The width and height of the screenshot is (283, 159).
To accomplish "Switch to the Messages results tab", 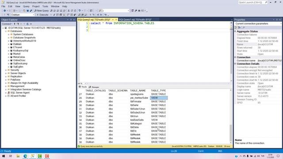I will pyautogui.click(x=94, y=87).
